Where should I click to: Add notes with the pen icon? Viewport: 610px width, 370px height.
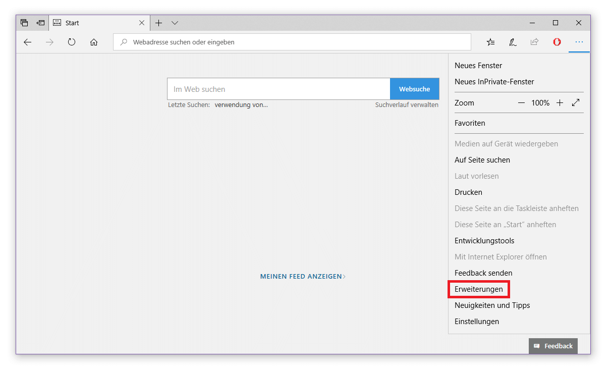click(513, 42)
